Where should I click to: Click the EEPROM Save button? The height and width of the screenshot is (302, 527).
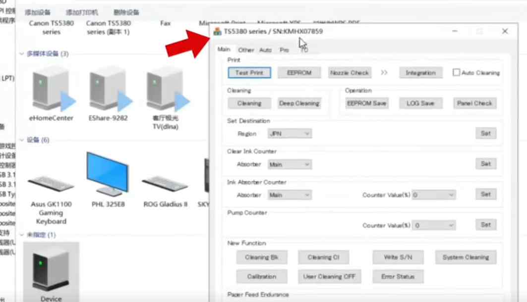coord(367,103)
